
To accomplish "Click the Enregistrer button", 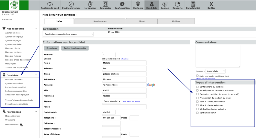I will point(52,48).
